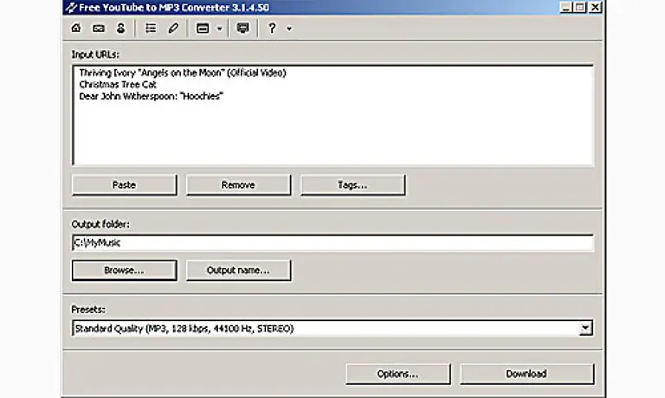Viewport: 665px width, 398px height.
Task: Open the arrow next to the help icon
Action: pyautogui.click(x=289, y=29)
